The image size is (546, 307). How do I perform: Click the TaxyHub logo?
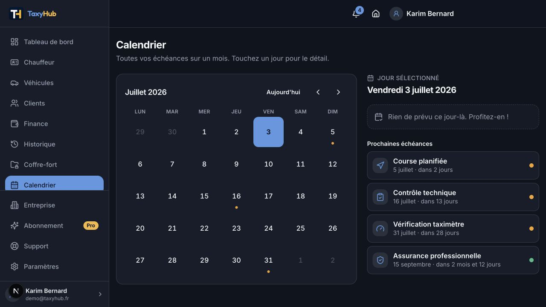33,14
